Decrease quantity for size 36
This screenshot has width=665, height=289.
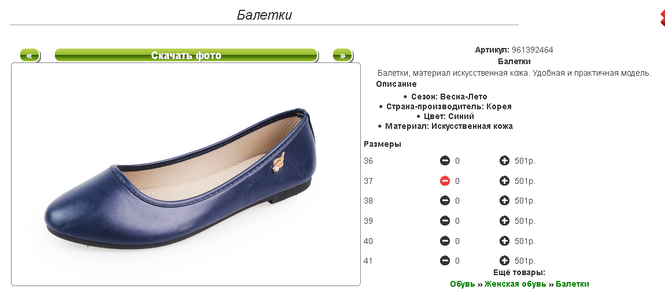tap(445, 161)
